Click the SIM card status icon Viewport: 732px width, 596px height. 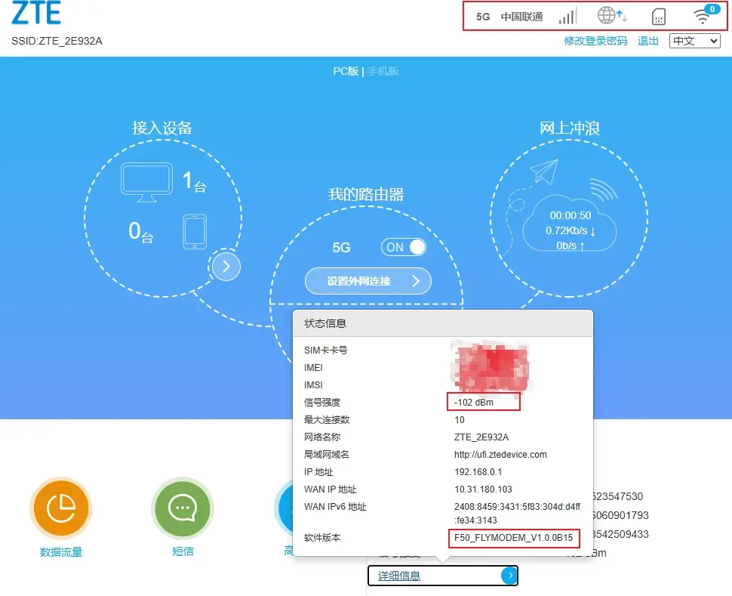point(658,17)
